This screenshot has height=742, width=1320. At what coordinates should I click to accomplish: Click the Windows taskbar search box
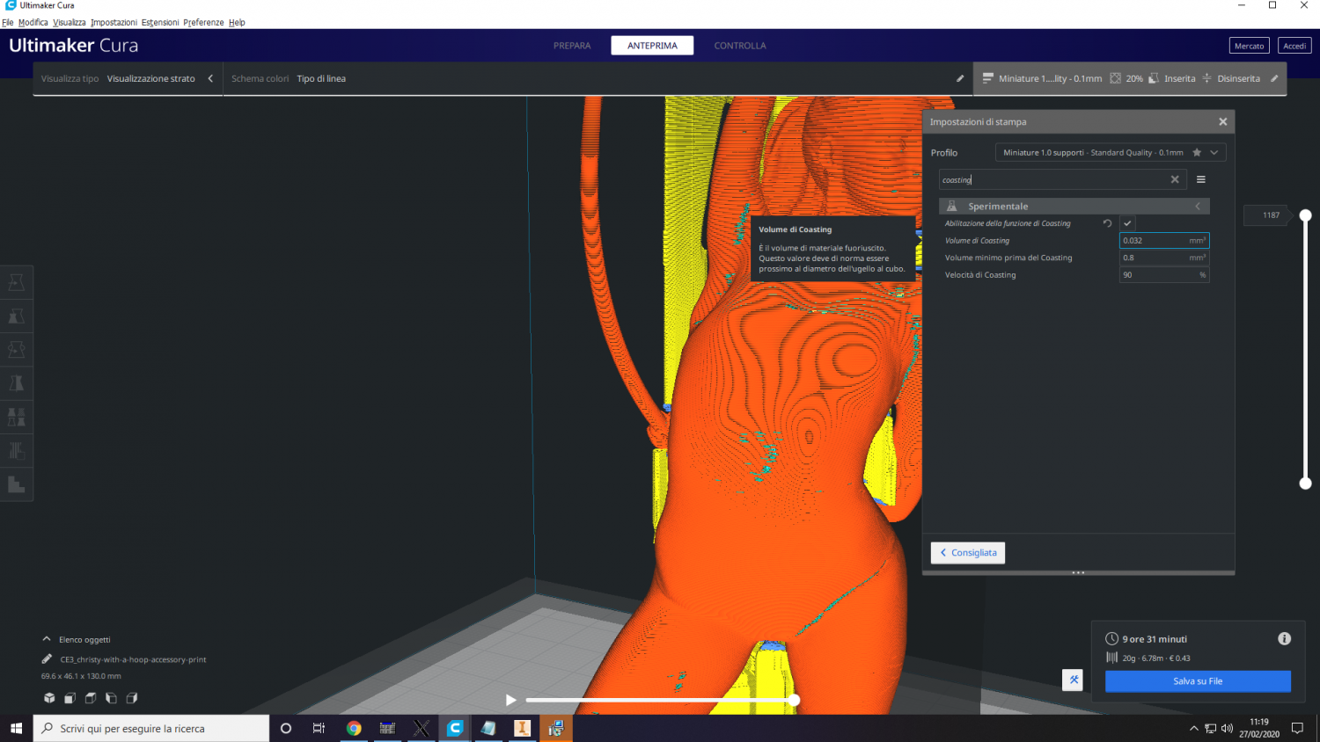[151, 728]
